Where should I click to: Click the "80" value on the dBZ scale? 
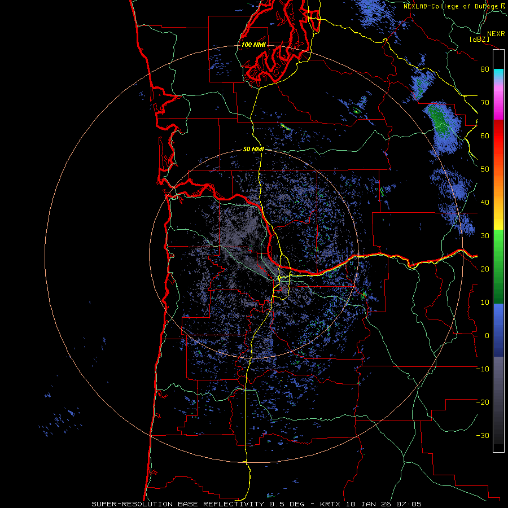click(485, 69)
